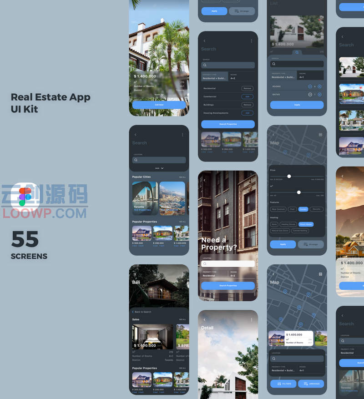
Task: Open Property Type selector above the Residential Remove row
Action: (x=215, y=76)
